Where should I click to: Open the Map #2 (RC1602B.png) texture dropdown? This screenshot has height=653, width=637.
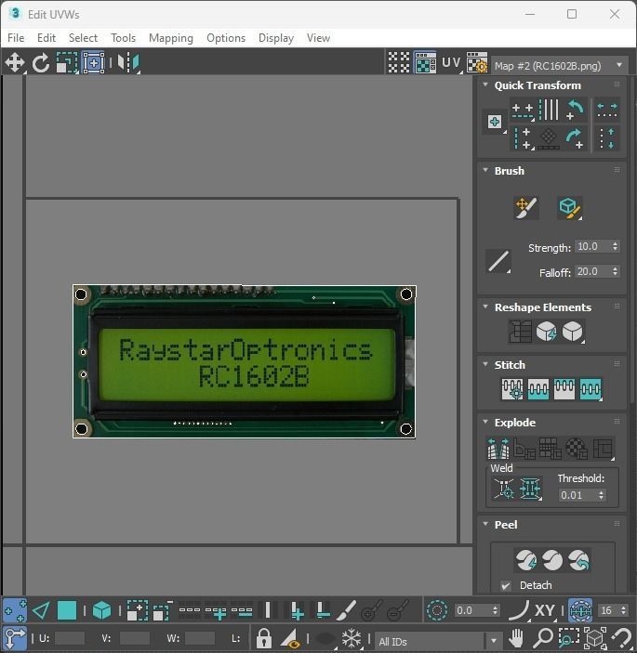coord(560,66)
